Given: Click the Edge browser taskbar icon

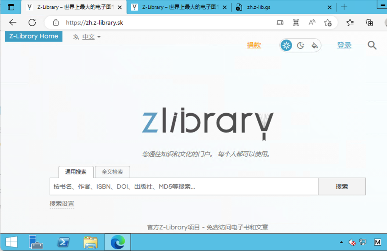Looking at the screenshot, I should pos(118,242).
